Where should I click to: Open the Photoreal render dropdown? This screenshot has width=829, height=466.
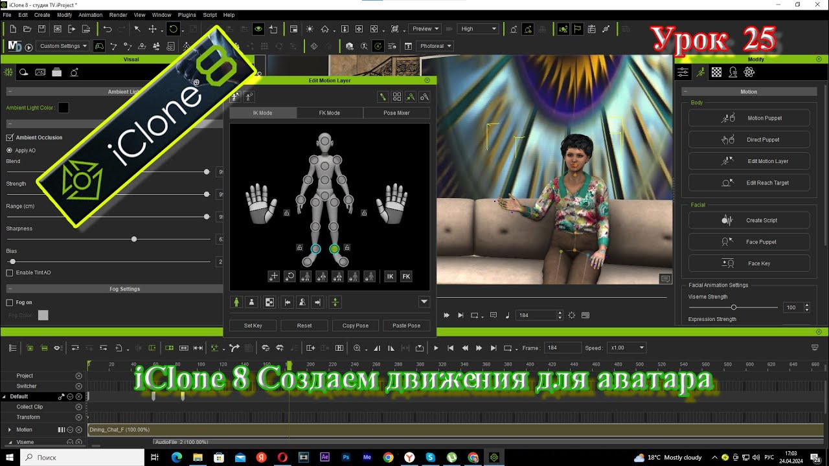click(435, 46)
